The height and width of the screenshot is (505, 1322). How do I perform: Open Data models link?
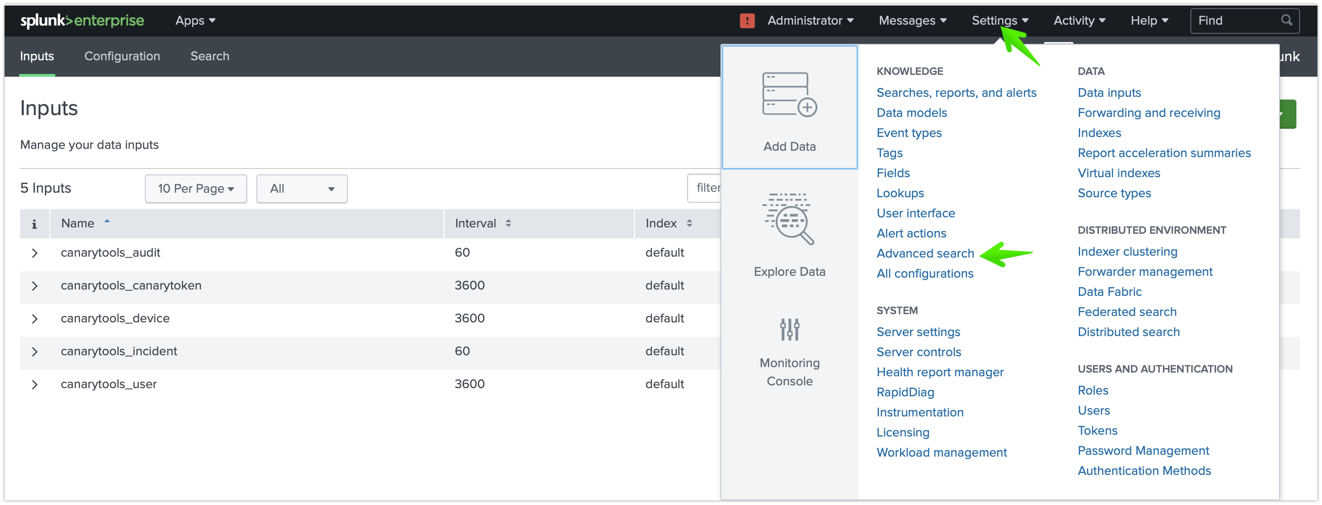pyautogui.click(x=912, y=113)
